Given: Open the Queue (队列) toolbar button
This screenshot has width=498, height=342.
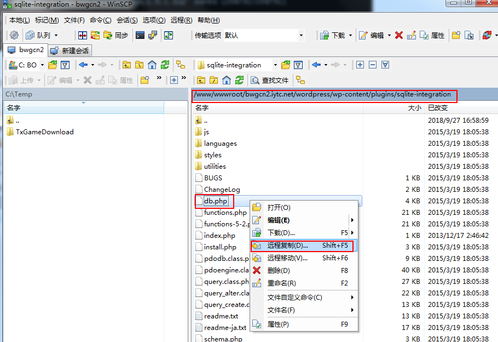Looking at the screenshot, I should click(38, 35).
